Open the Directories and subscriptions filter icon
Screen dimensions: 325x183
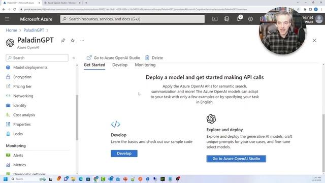click(227, 19)
